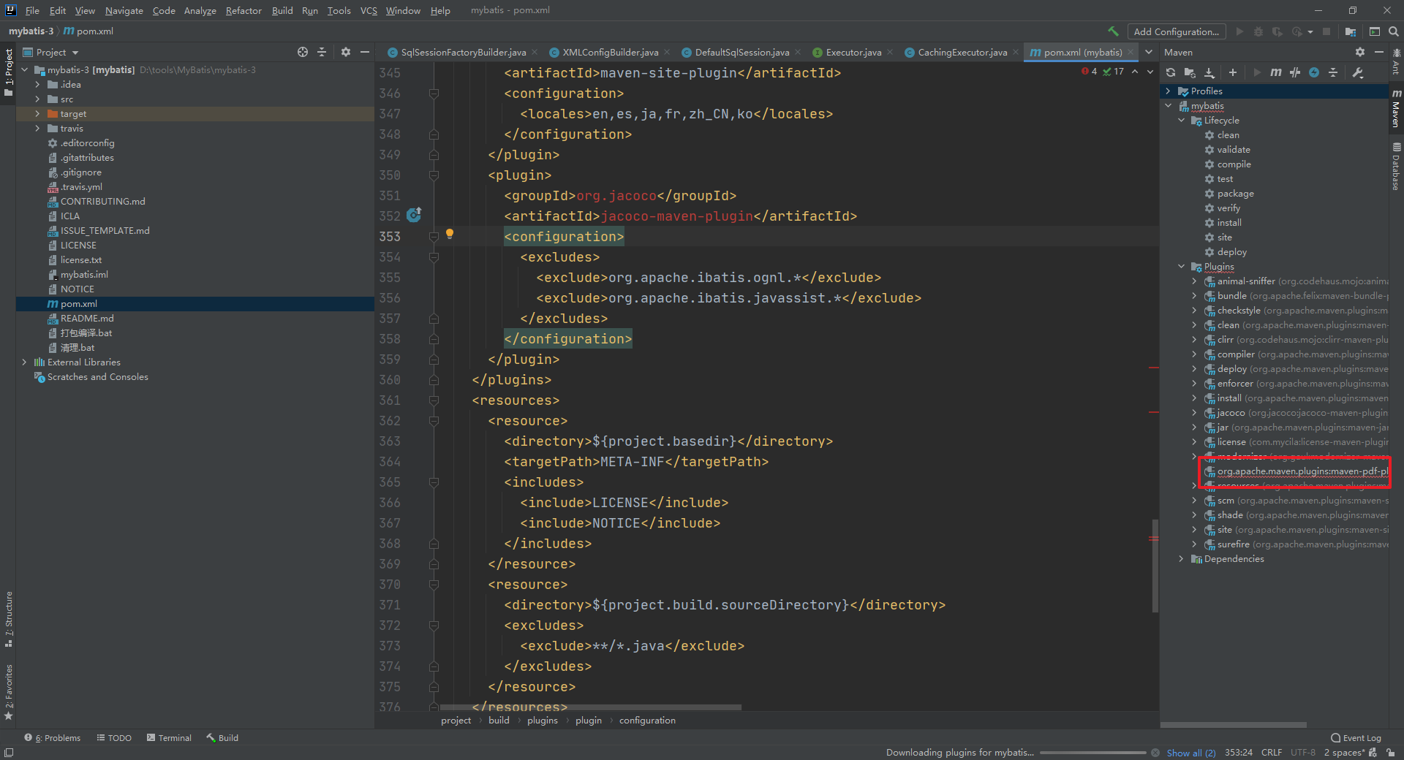Open Maven Settings wrench icon
Viewport: 1404px width, 760px height.
[1358, 72]
